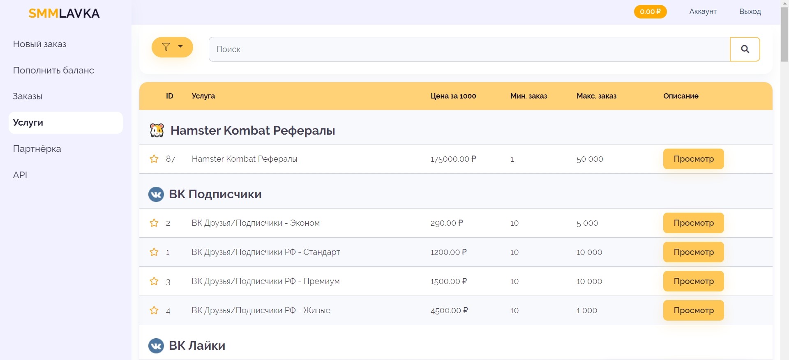The height and width of the screenshot is (360, 789).
Task: Click Выход to log out
Action: [x=750, y=11]
